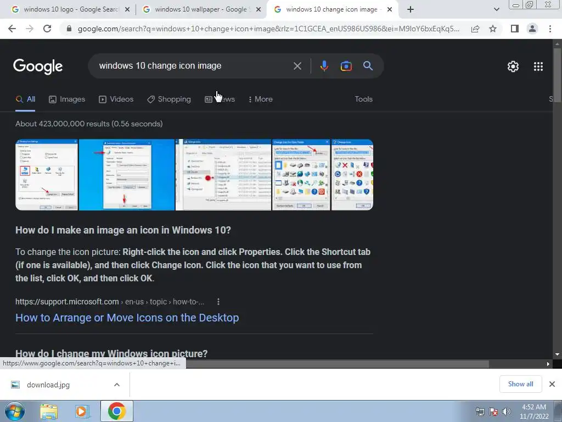
Task: Open the Windows Start menu
Action: (x=14, y=411)
